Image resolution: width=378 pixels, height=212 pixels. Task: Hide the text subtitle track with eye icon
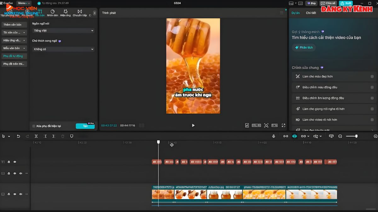(15, 162)
